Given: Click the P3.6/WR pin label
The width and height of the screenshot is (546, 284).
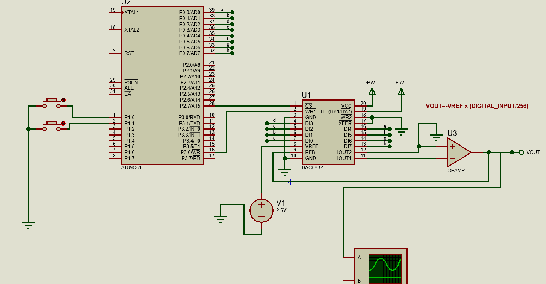Looking at the screenshot, I should 190,152.
